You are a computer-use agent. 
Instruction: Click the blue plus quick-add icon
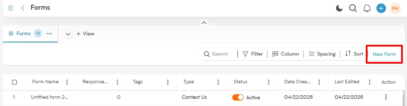coord(381,8)
